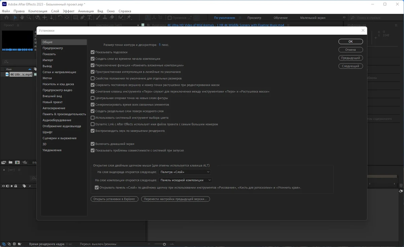Viewport: 404px width, 247px height.
Task: Select the Eraser tool
Action: 111,17
